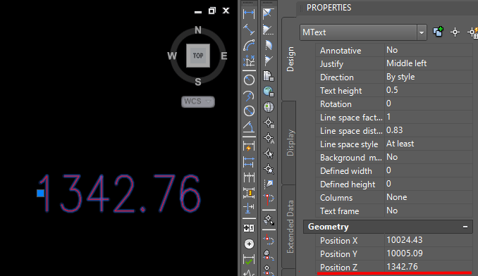Click N on the ViewCube compass
The height and width of the screenshot is (276, 478).
pyautogui.click(x=198, y=30)
